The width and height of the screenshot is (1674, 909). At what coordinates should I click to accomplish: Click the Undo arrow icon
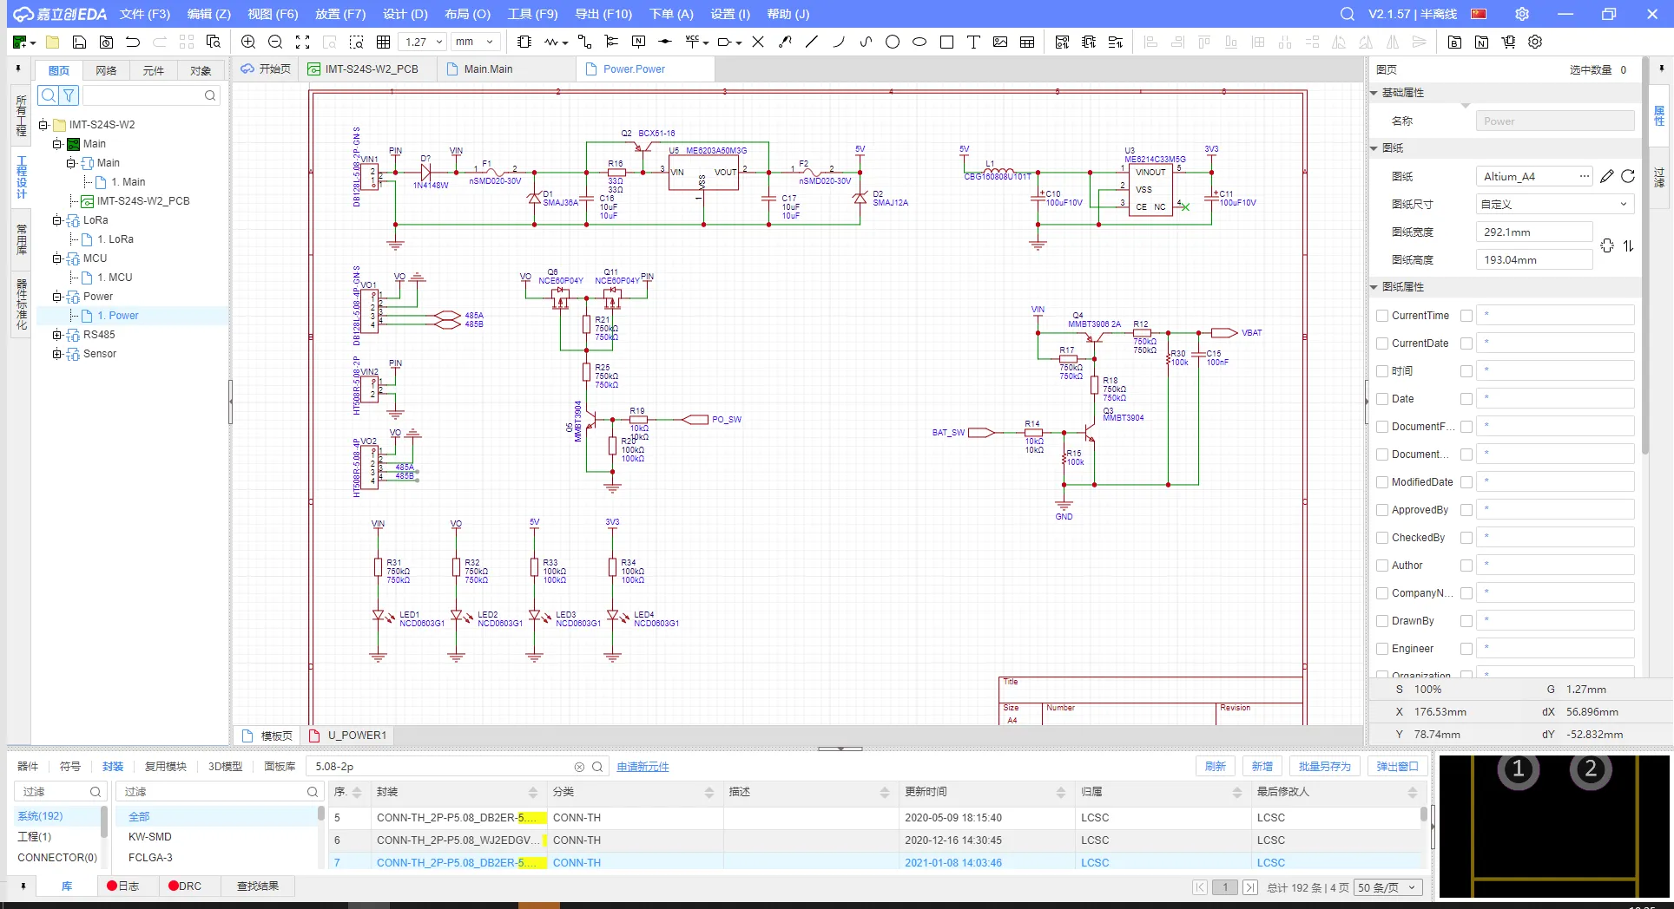(133, 42)
